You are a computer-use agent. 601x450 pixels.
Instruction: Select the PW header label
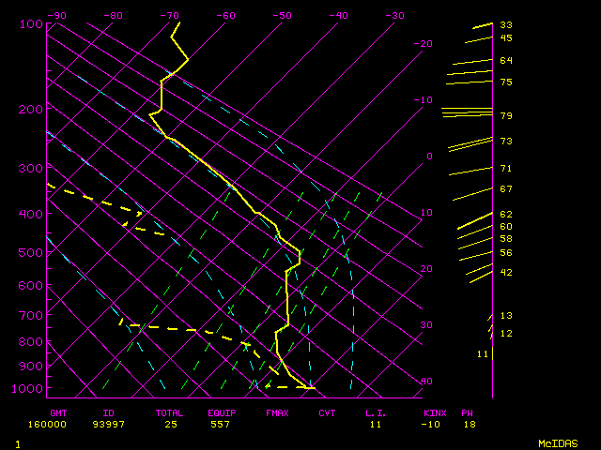(x=467, y=412)
